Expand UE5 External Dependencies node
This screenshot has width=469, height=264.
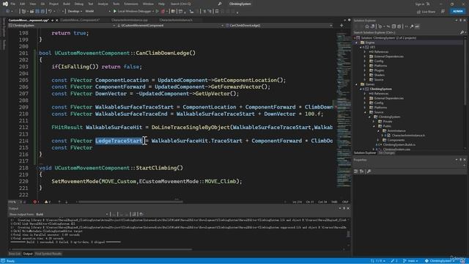coord(365,56)
